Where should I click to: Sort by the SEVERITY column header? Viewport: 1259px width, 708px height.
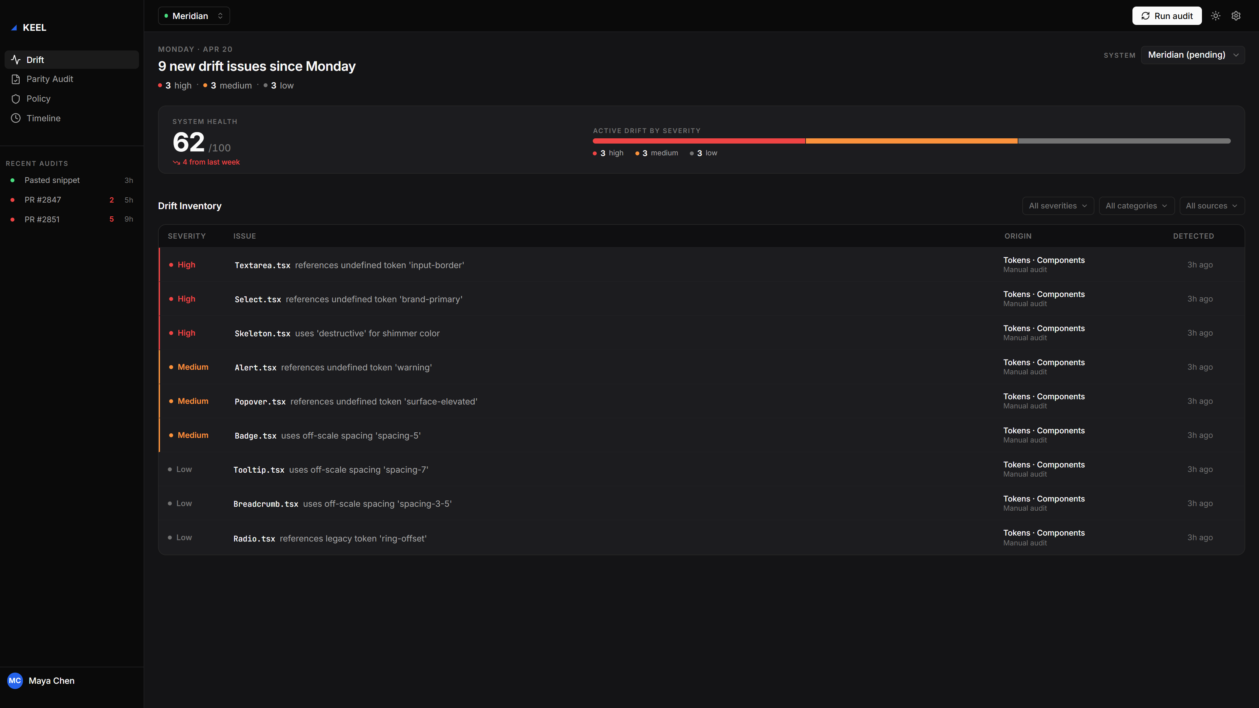[187, 236]
